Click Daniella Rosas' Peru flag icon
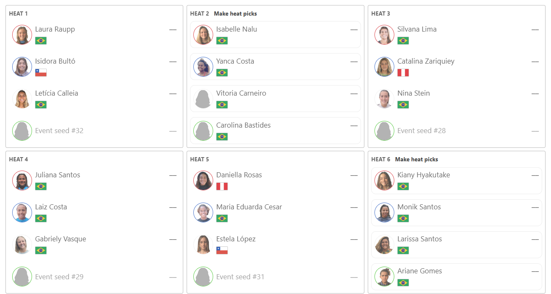 pos(222,186)
